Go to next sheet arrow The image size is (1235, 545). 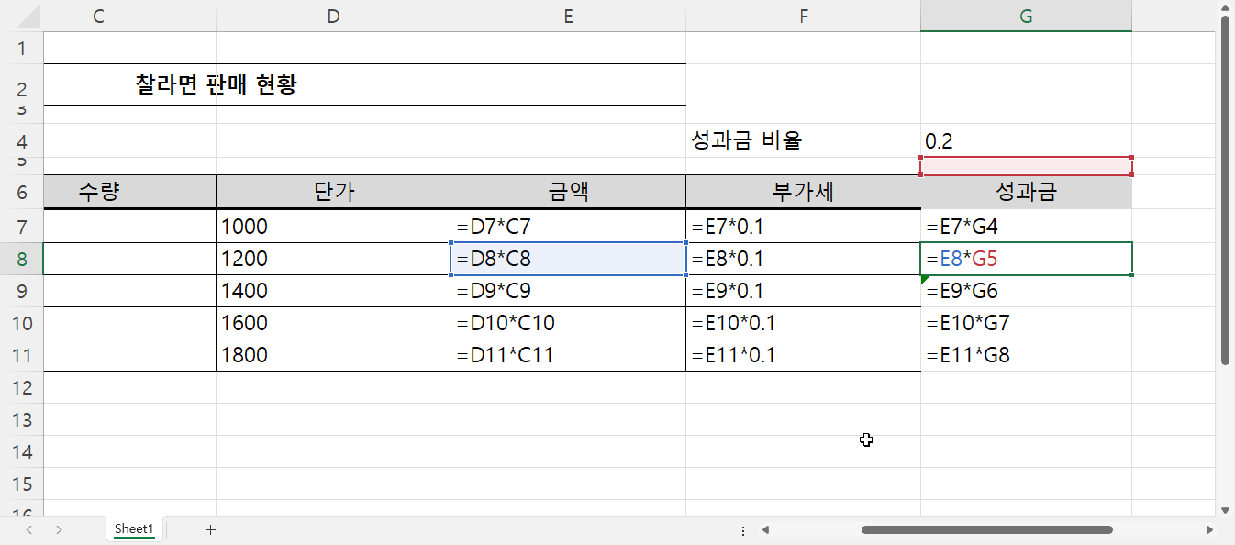tap(60, 529)
